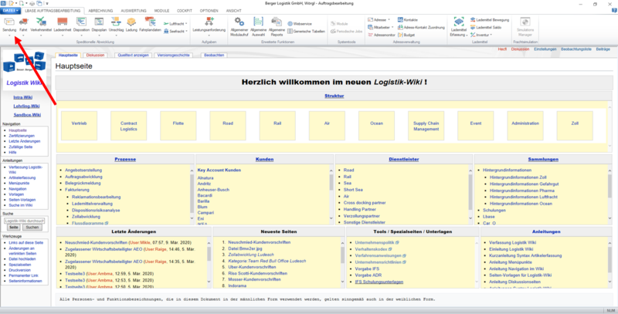
Task: Select the Ladeeinheit container icon
Action: (x=62, y=22)
